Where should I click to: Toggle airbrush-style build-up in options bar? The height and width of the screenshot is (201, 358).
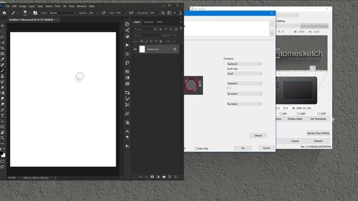[131, 13]
